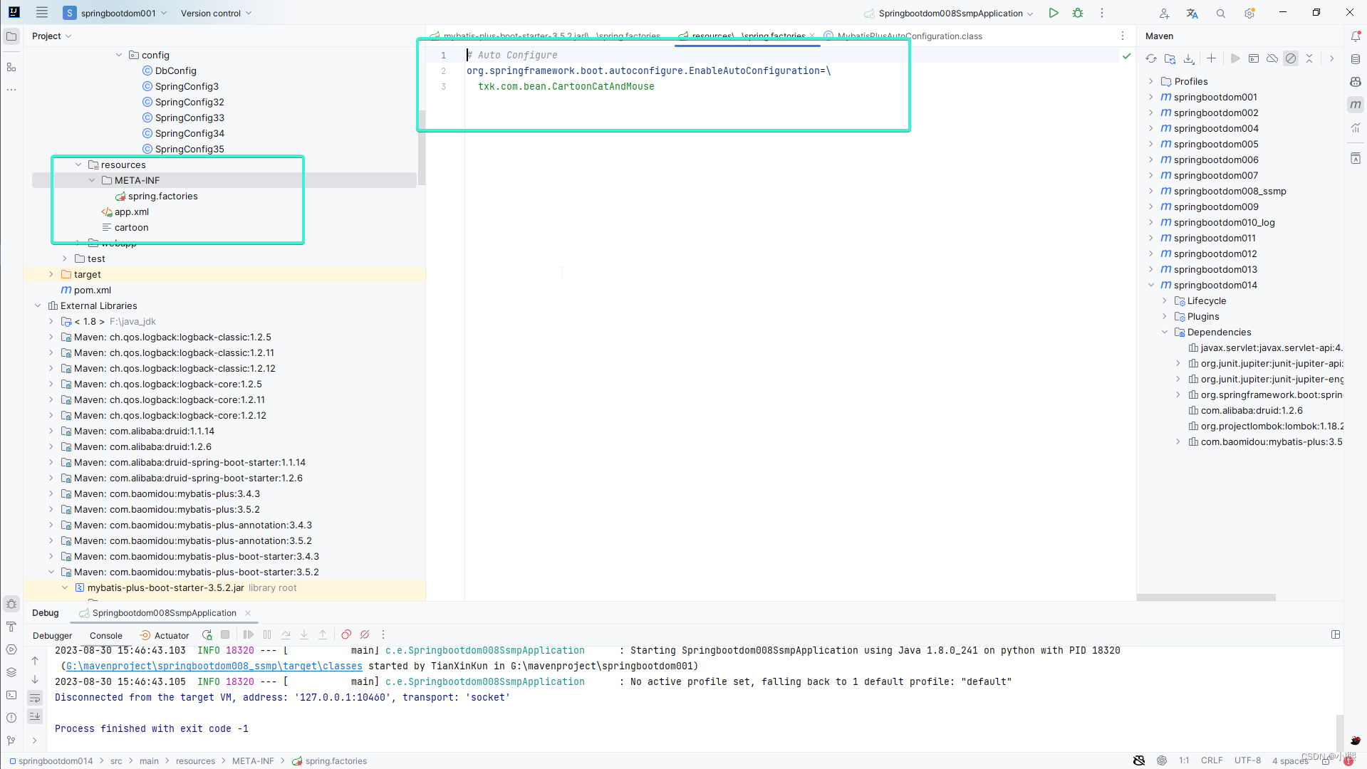1367x769 pixels.
Task: Add a Maven project with plus icon
Action: point(1211,58)
